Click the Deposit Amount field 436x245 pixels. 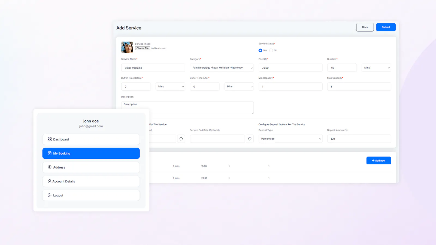pos(359,139)
